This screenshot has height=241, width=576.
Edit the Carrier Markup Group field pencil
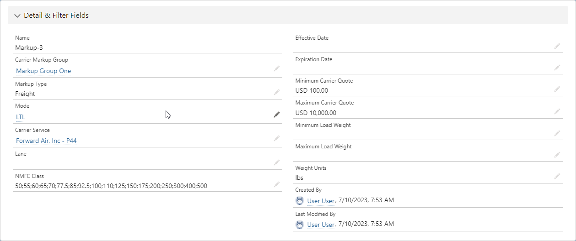pyautogui.click(x=277, y=68)
